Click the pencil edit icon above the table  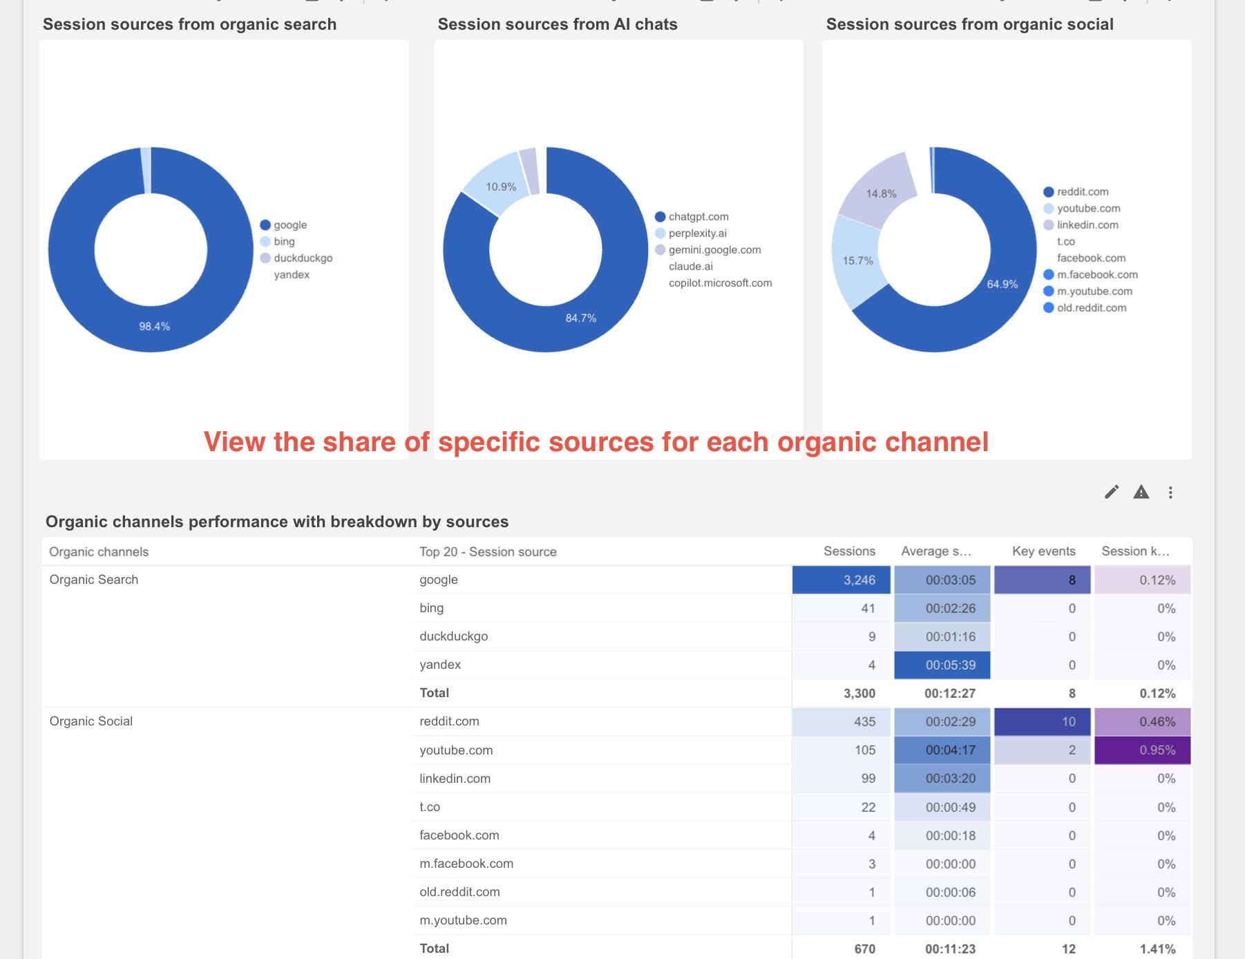[1111, 492]
